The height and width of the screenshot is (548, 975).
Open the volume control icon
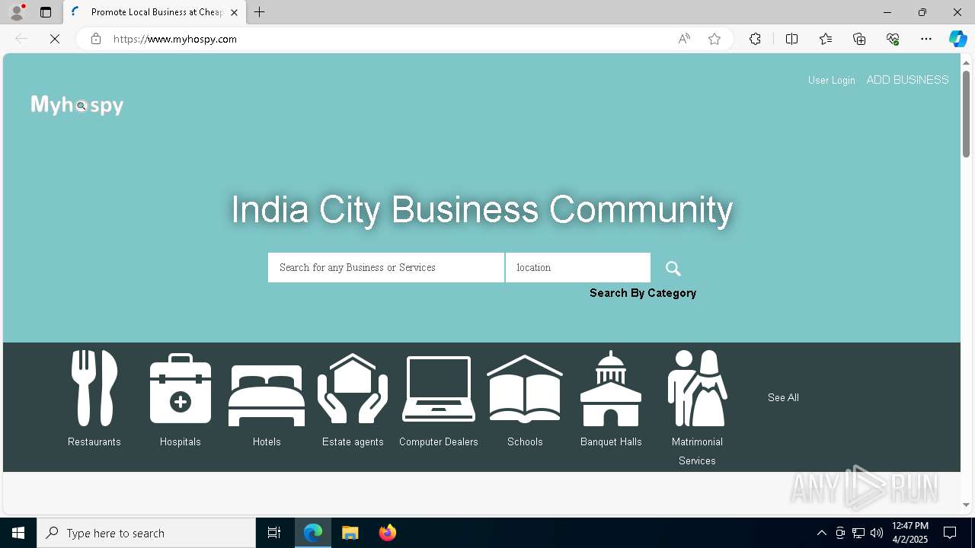877,533
